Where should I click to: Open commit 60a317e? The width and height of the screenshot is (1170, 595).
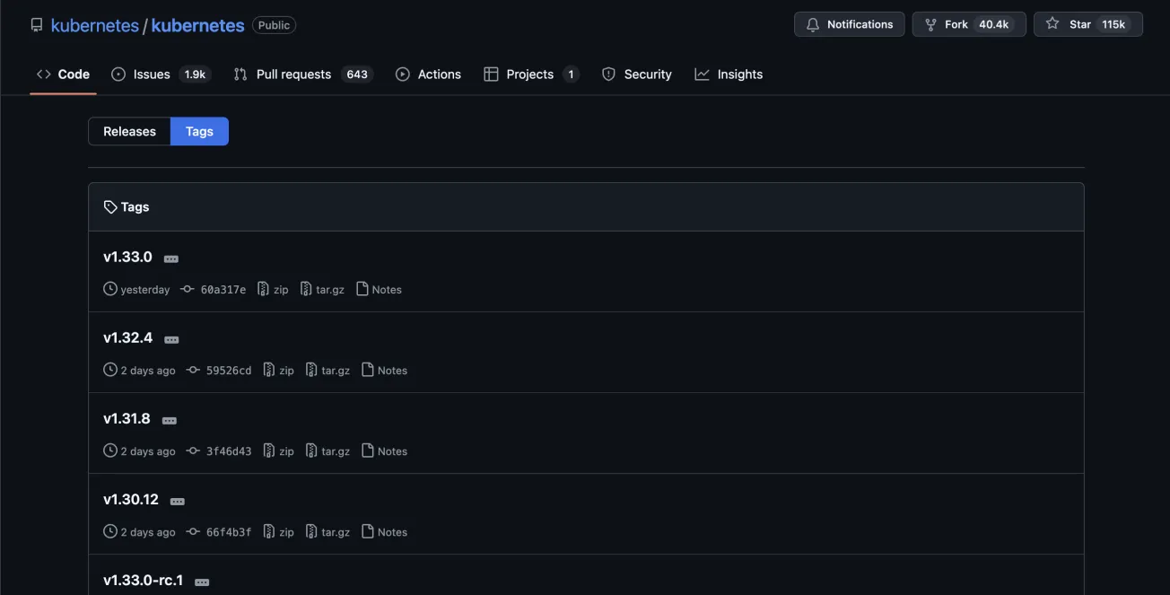(223, 290)
